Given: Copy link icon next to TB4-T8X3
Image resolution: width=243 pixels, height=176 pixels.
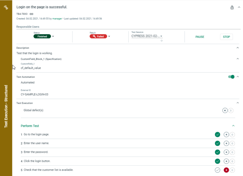Looking at the screenshot, I should click(x=31, y=14).
